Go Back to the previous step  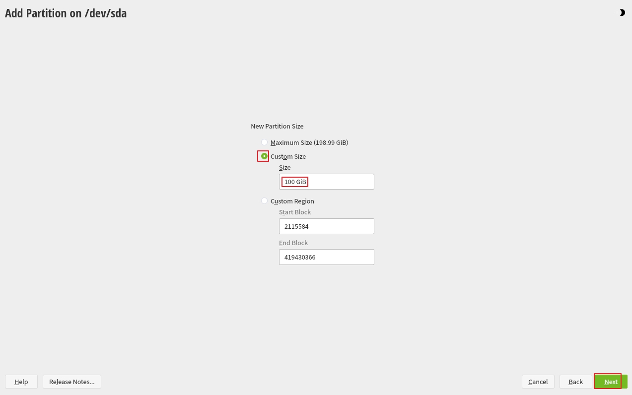pyautogui.click(x=576, y=382)
